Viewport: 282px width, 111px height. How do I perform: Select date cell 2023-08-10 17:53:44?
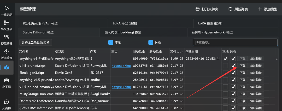(x=203, y=58)
